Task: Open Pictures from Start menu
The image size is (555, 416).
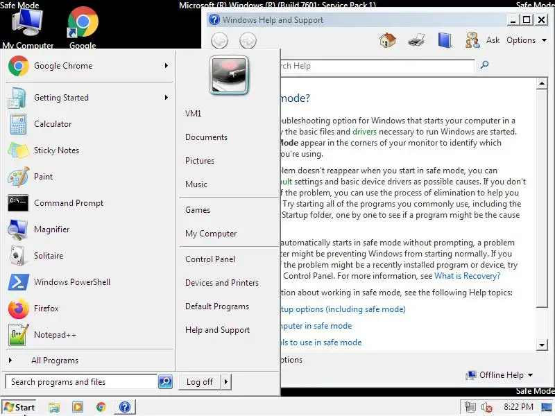Action: click(200, 161)
